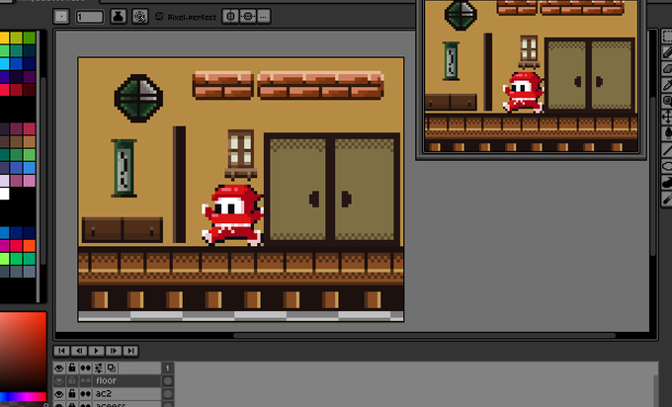Go to the first frame
The height and width of the screenshot is (407, 672).
tap(61, 351)
